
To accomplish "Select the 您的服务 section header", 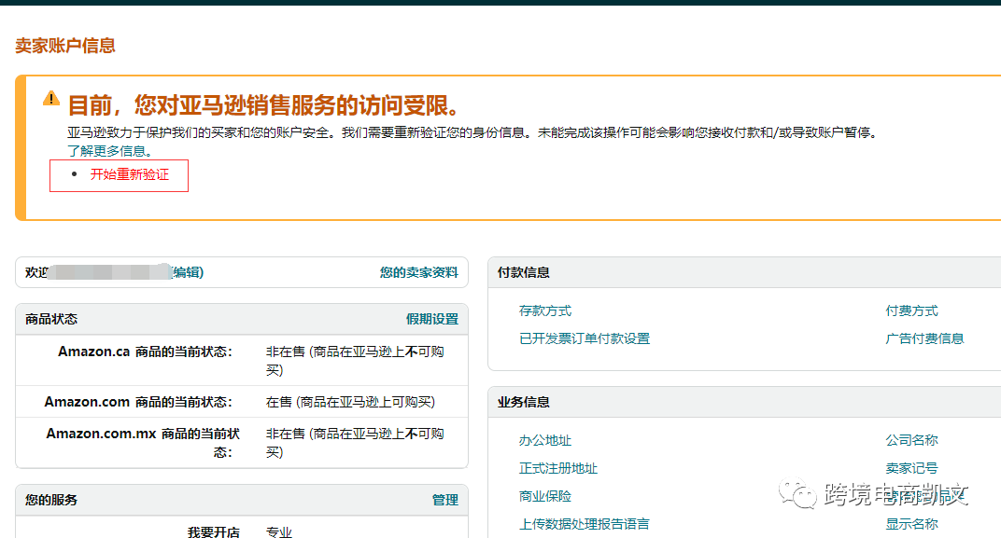I will (51, 500).
